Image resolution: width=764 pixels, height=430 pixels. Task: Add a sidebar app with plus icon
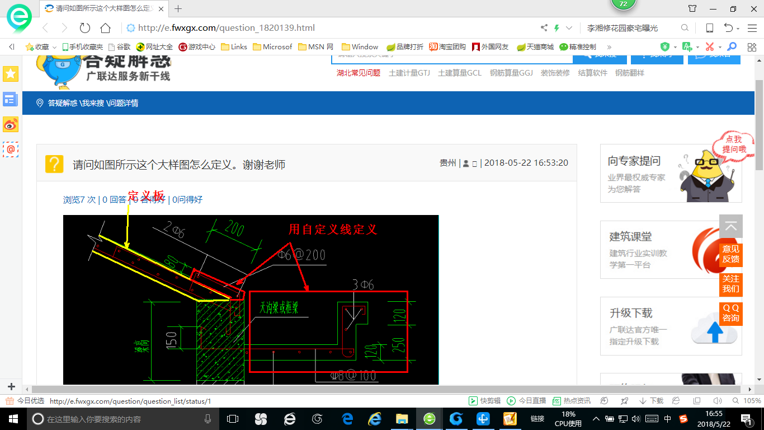(x=11, y=387)
